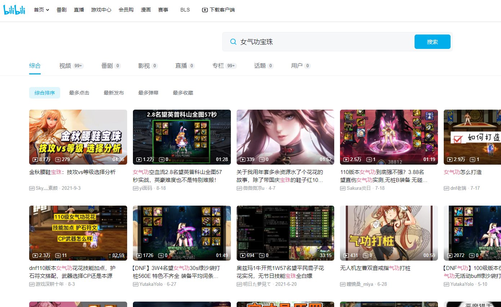Click the play count icon showing 1726
This screenshot has height=307, width=501.
pos(139,255)
